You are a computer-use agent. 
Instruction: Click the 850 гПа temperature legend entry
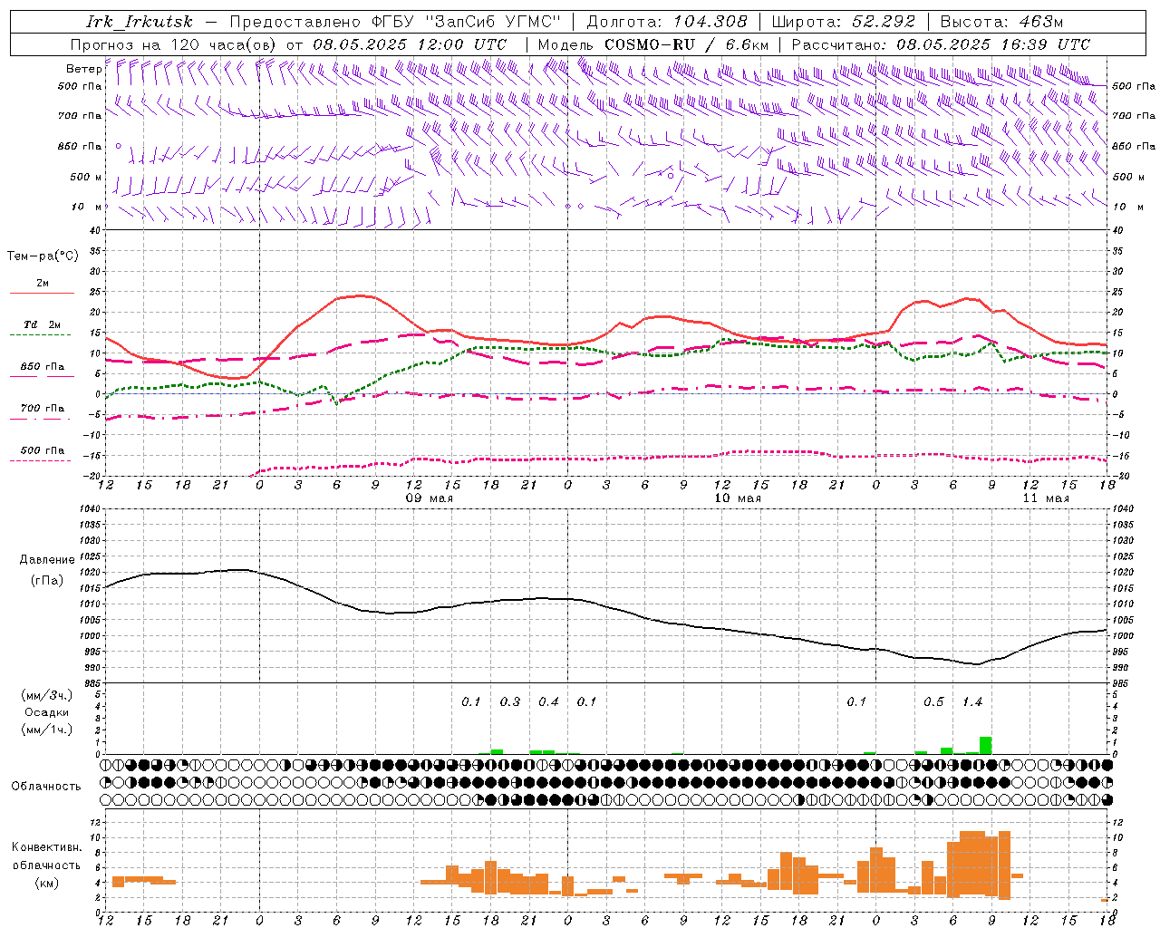click(x=42, y=367)
